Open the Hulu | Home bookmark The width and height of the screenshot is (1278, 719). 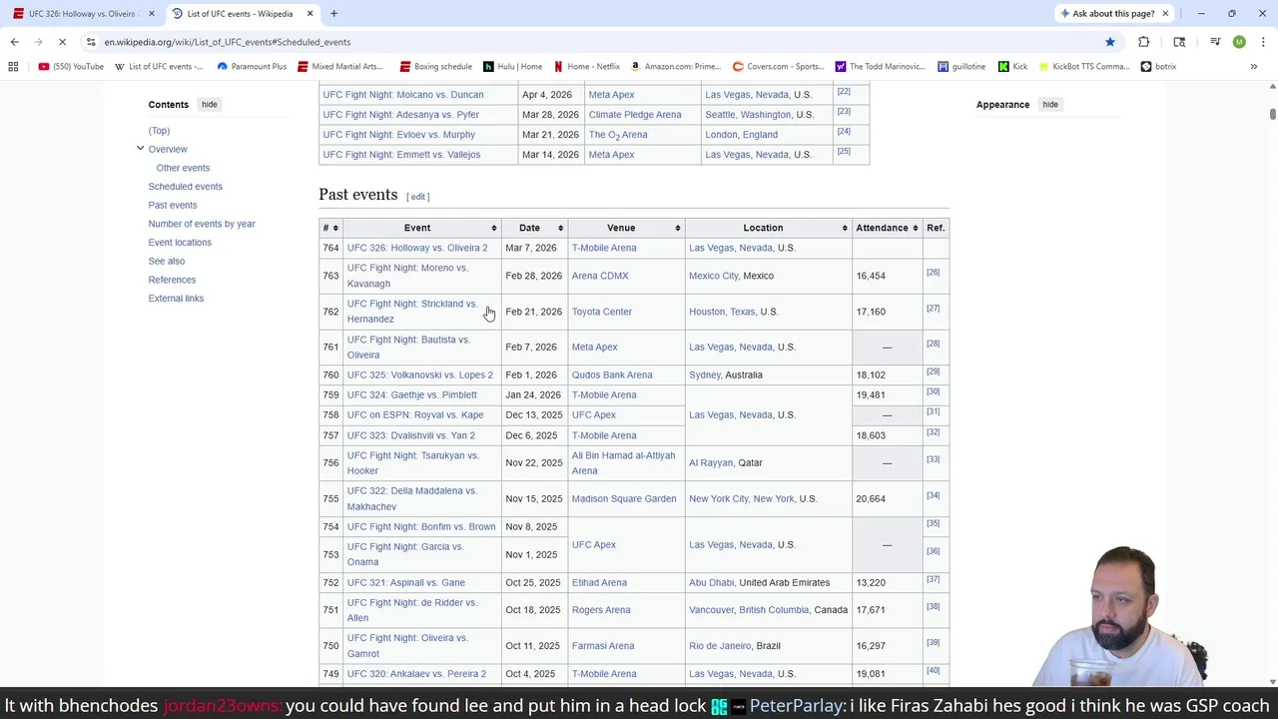point(512,67)
